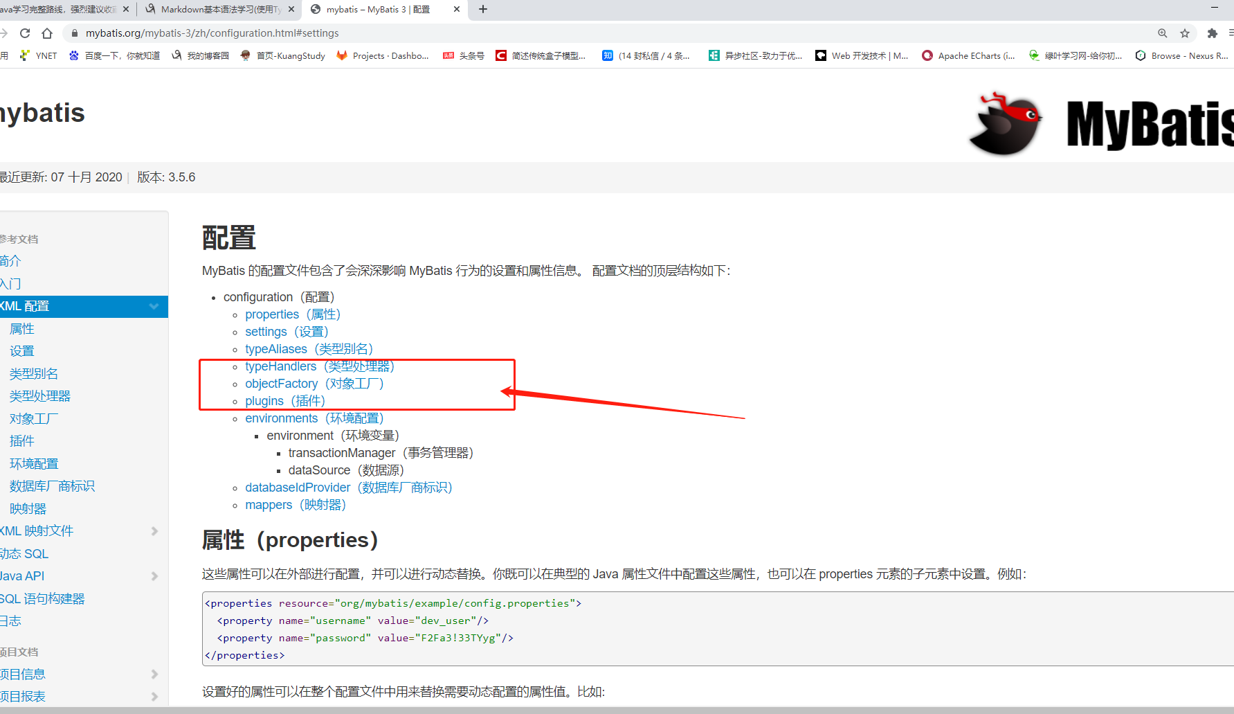Open the 我的博客园 bookmark

coord(200,55)
